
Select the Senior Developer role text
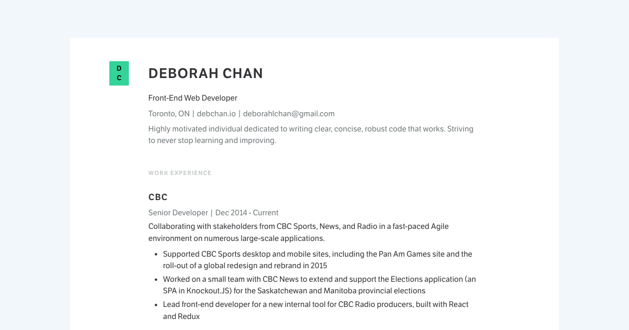pyautogui.click(x=178, y=213)
